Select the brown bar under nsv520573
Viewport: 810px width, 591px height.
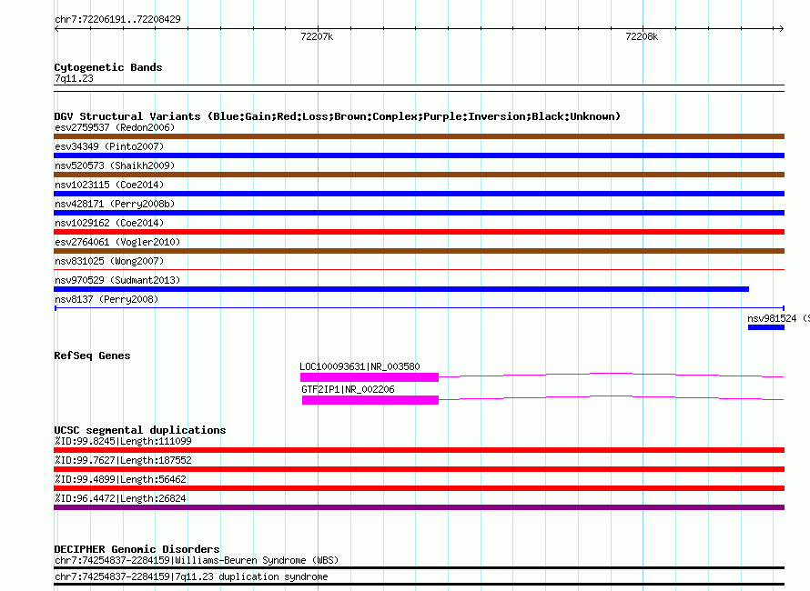[x=419, y=175]
